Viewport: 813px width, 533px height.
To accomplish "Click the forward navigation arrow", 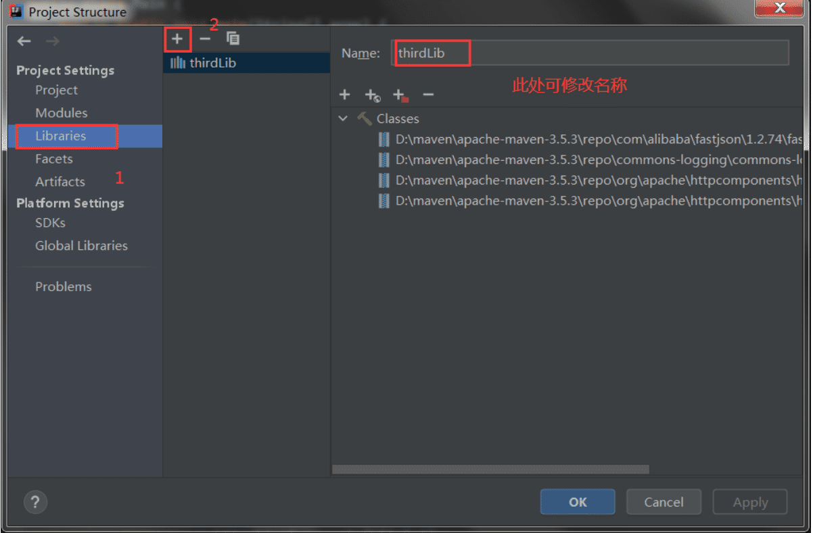I will click(x=52, y=41).
